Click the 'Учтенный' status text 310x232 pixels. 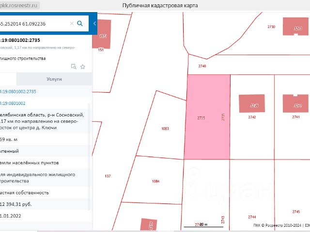pyautogui.click(x=9, y=151)
